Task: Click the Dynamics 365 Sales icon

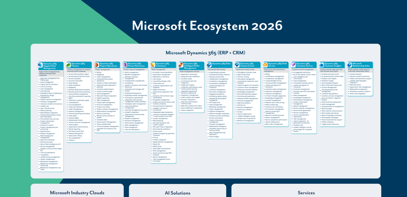Action: coord(209,65)
